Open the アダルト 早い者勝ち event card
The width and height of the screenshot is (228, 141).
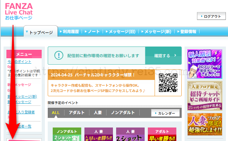pyautogui.click(x=162, y=134)
